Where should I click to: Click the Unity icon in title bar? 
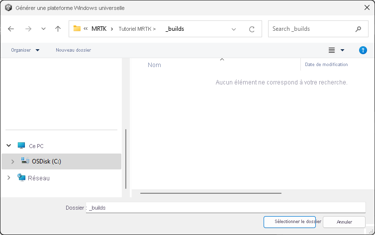8,7
